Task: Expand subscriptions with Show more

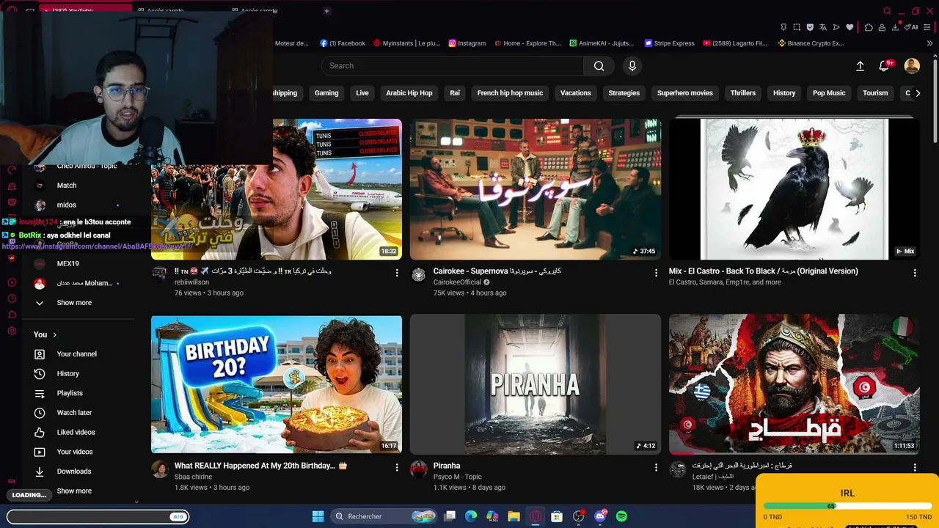Action: 73,303
